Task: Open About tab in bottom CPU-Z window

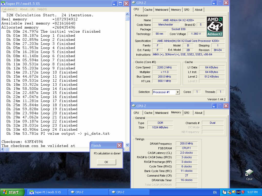Action: tap(199, 113)
